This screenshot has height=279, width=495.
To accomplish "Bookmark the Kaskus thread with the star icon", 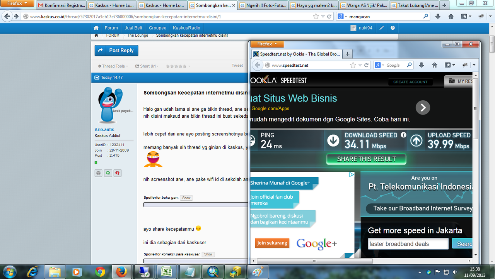I will point(316,17).
